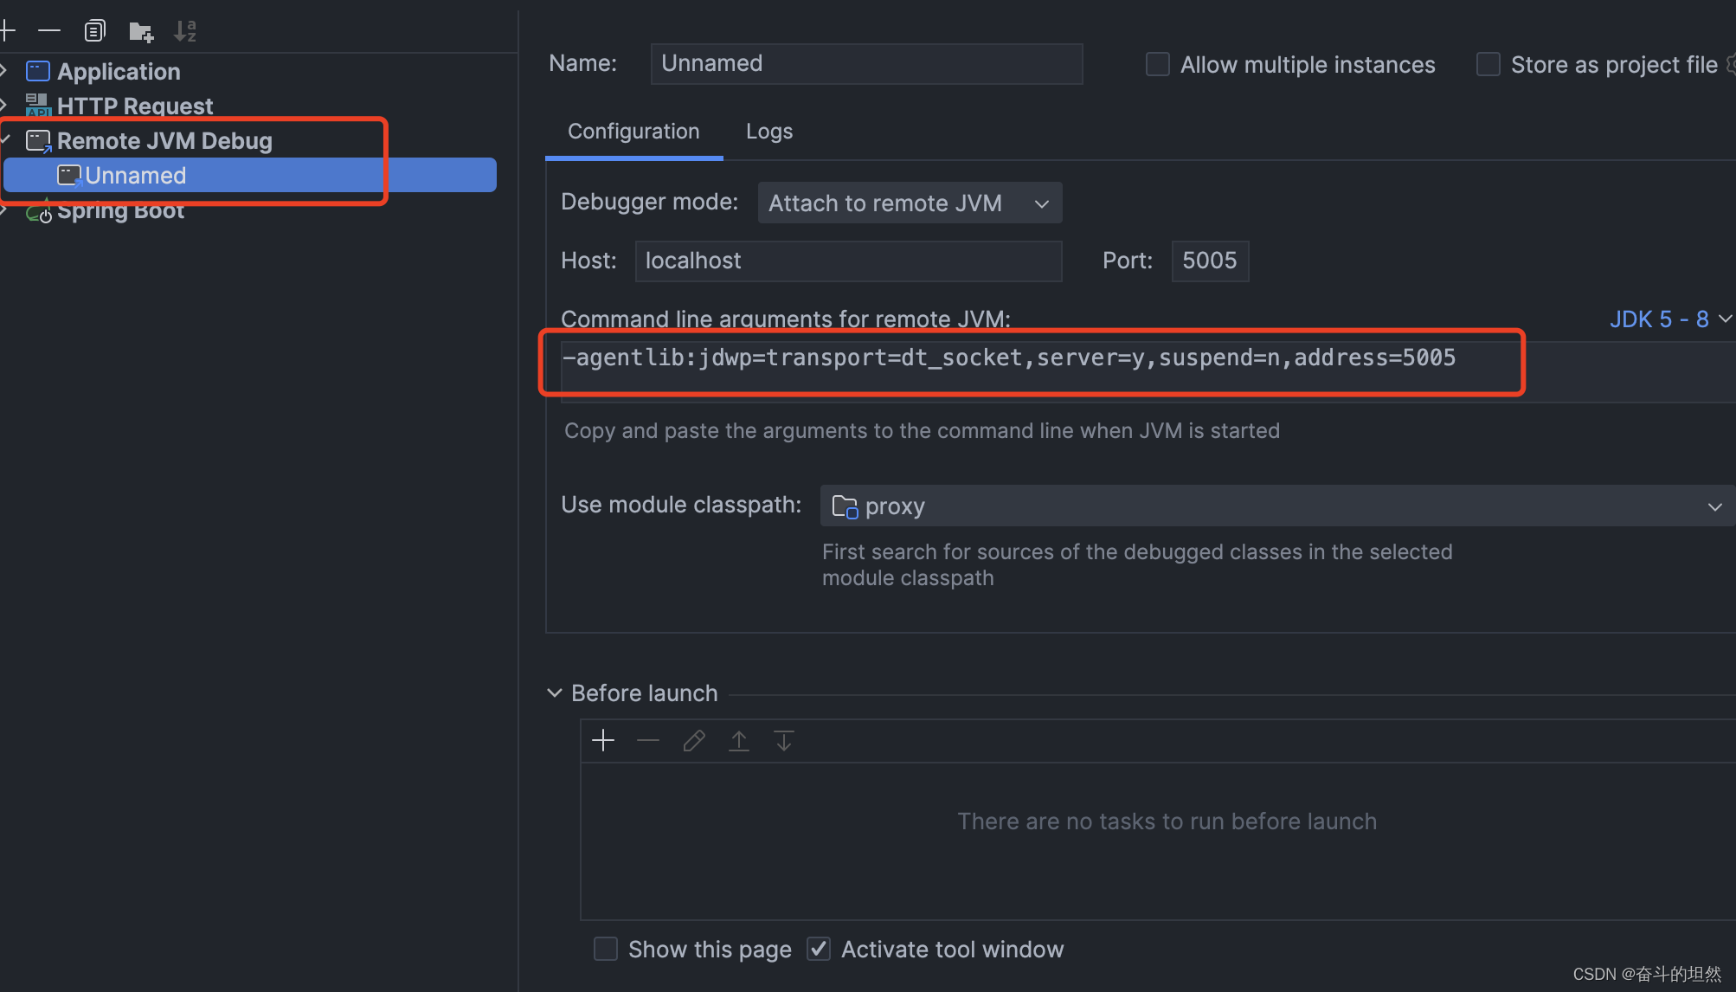This screenshot has height=992, width=1736.
Task: Click the new folder icon in toolbar
Action: [140, 32]
